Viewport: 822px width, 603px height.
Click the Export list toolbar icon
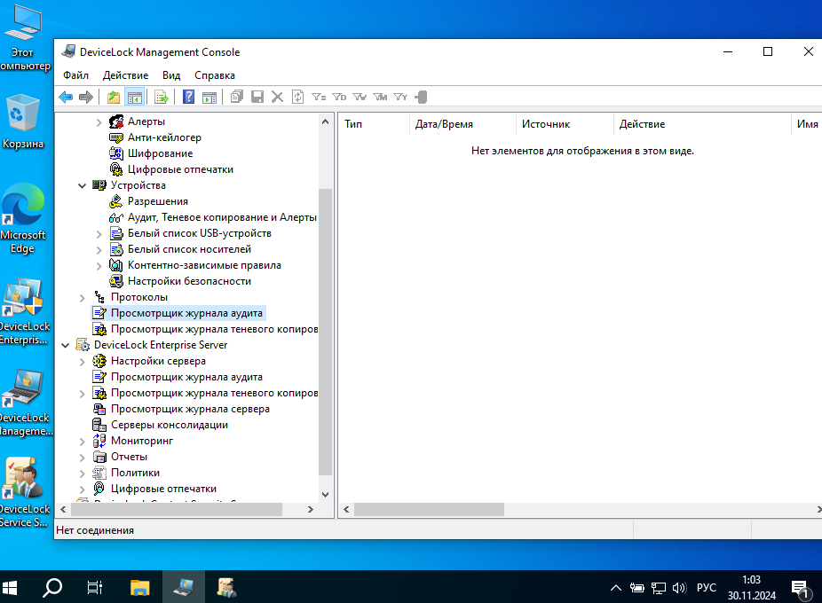(x=162, y=97)
